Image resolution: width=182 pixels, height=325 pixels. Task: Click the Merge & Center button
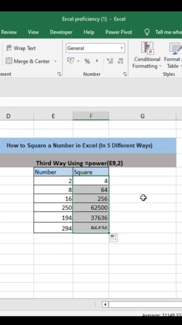coord(28,61)
